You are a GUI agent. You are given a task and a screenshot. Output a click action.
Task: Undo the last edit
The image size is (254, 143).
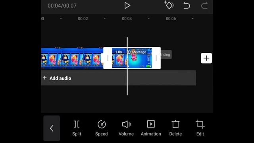pyautogui.click(x=187, y=6)
